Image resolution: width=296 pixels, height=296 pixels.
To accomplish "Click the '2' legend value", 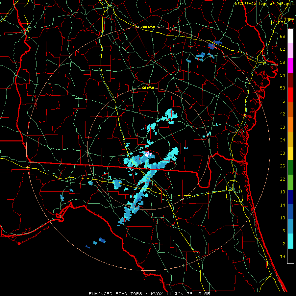I will click(x=284, y=244).
